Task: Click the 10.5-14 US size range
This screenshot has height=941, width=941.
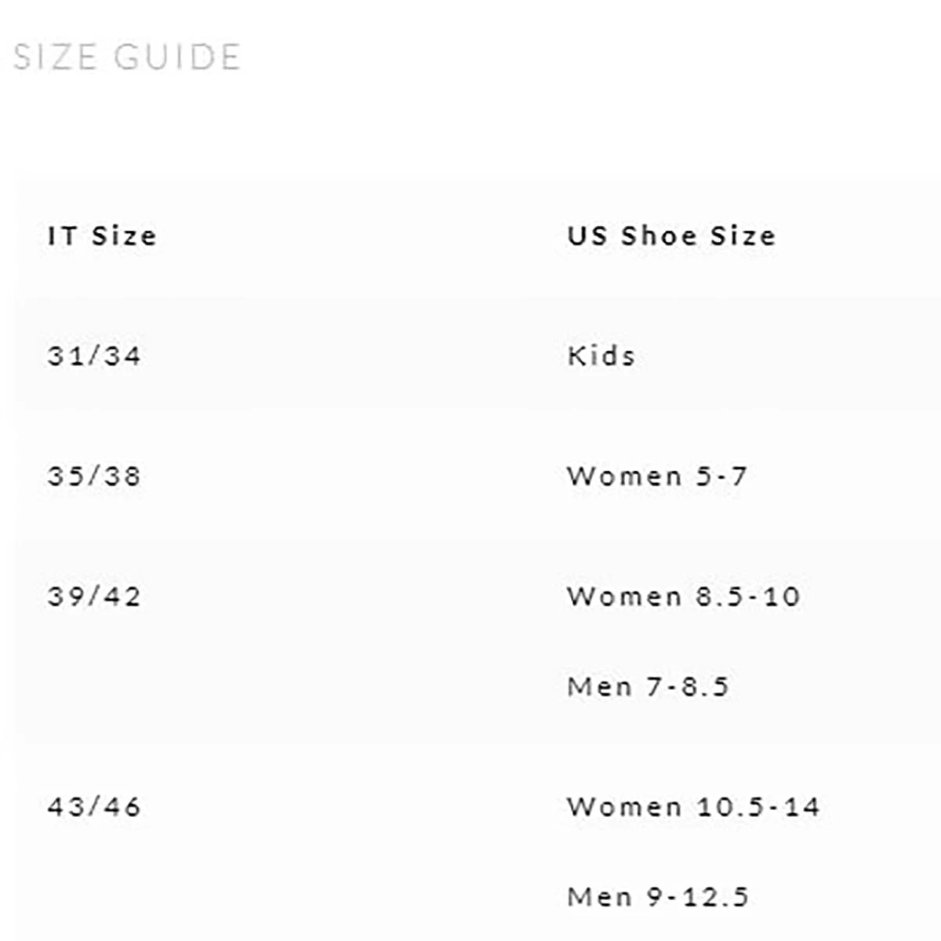Action: (x=758, y=807)
